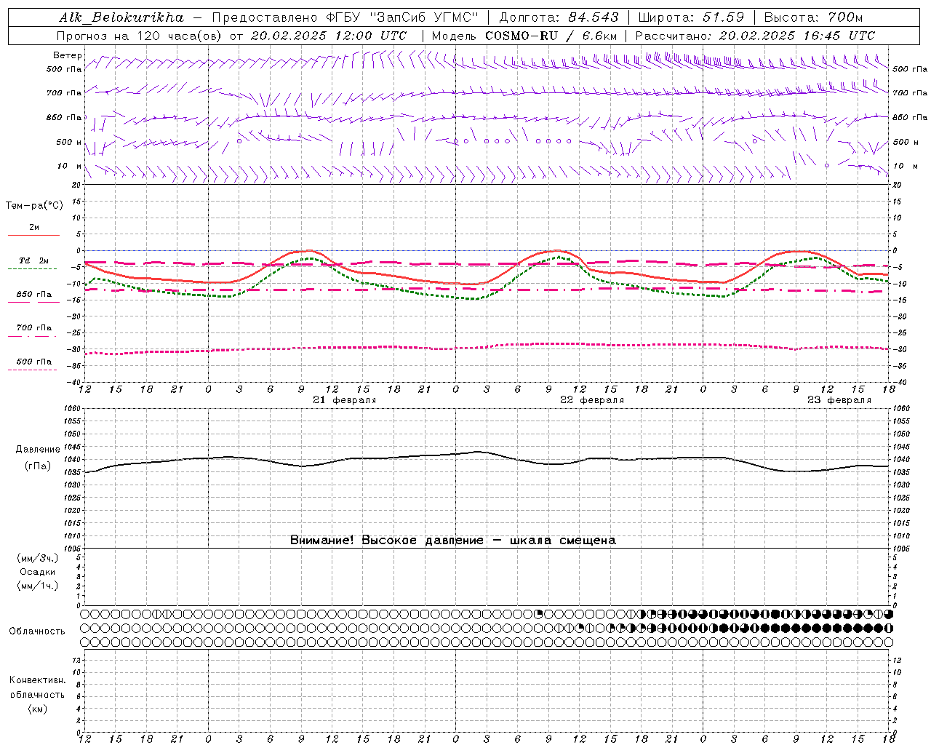
Task: Select the model label COSMO-RU / 6.6км
Action: [551, 36]
